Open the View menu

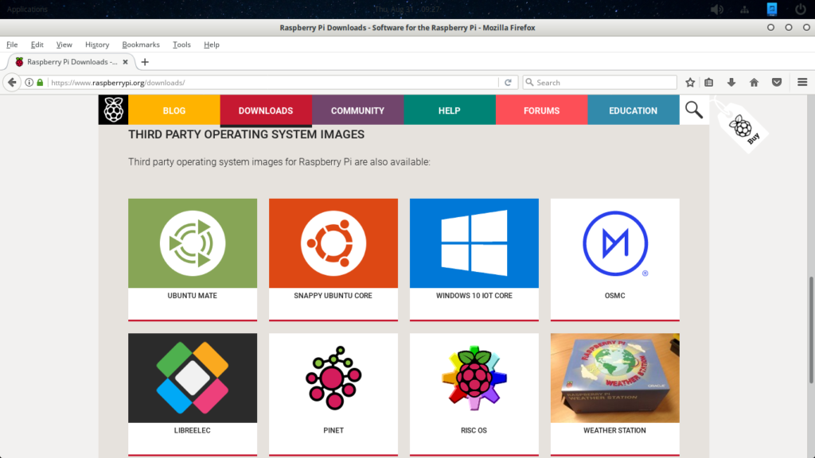tap(64, 45)
